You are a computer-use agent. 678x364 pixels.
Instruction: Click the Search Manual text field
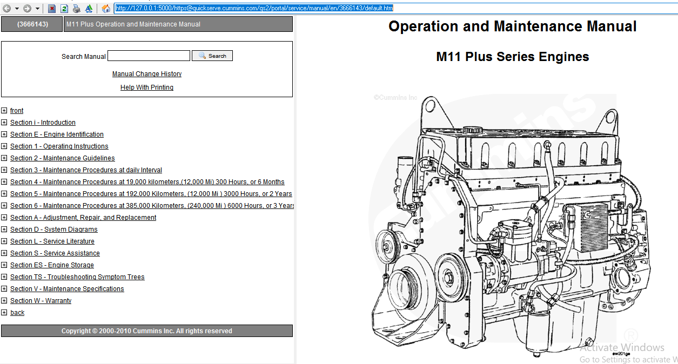coord(149,56)
